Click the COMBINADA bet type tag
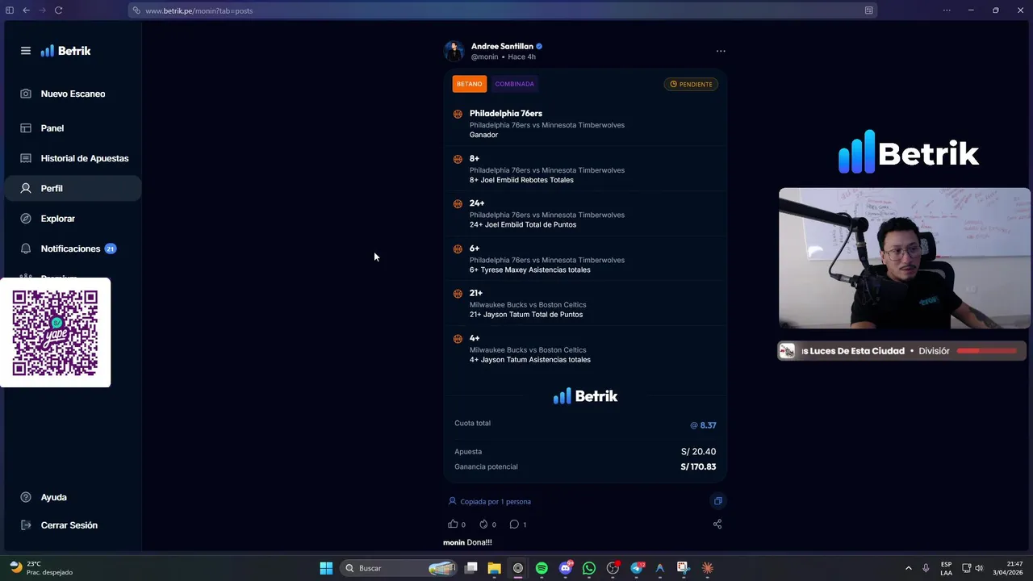1033x581 pixels. click(x=514, y=84)
